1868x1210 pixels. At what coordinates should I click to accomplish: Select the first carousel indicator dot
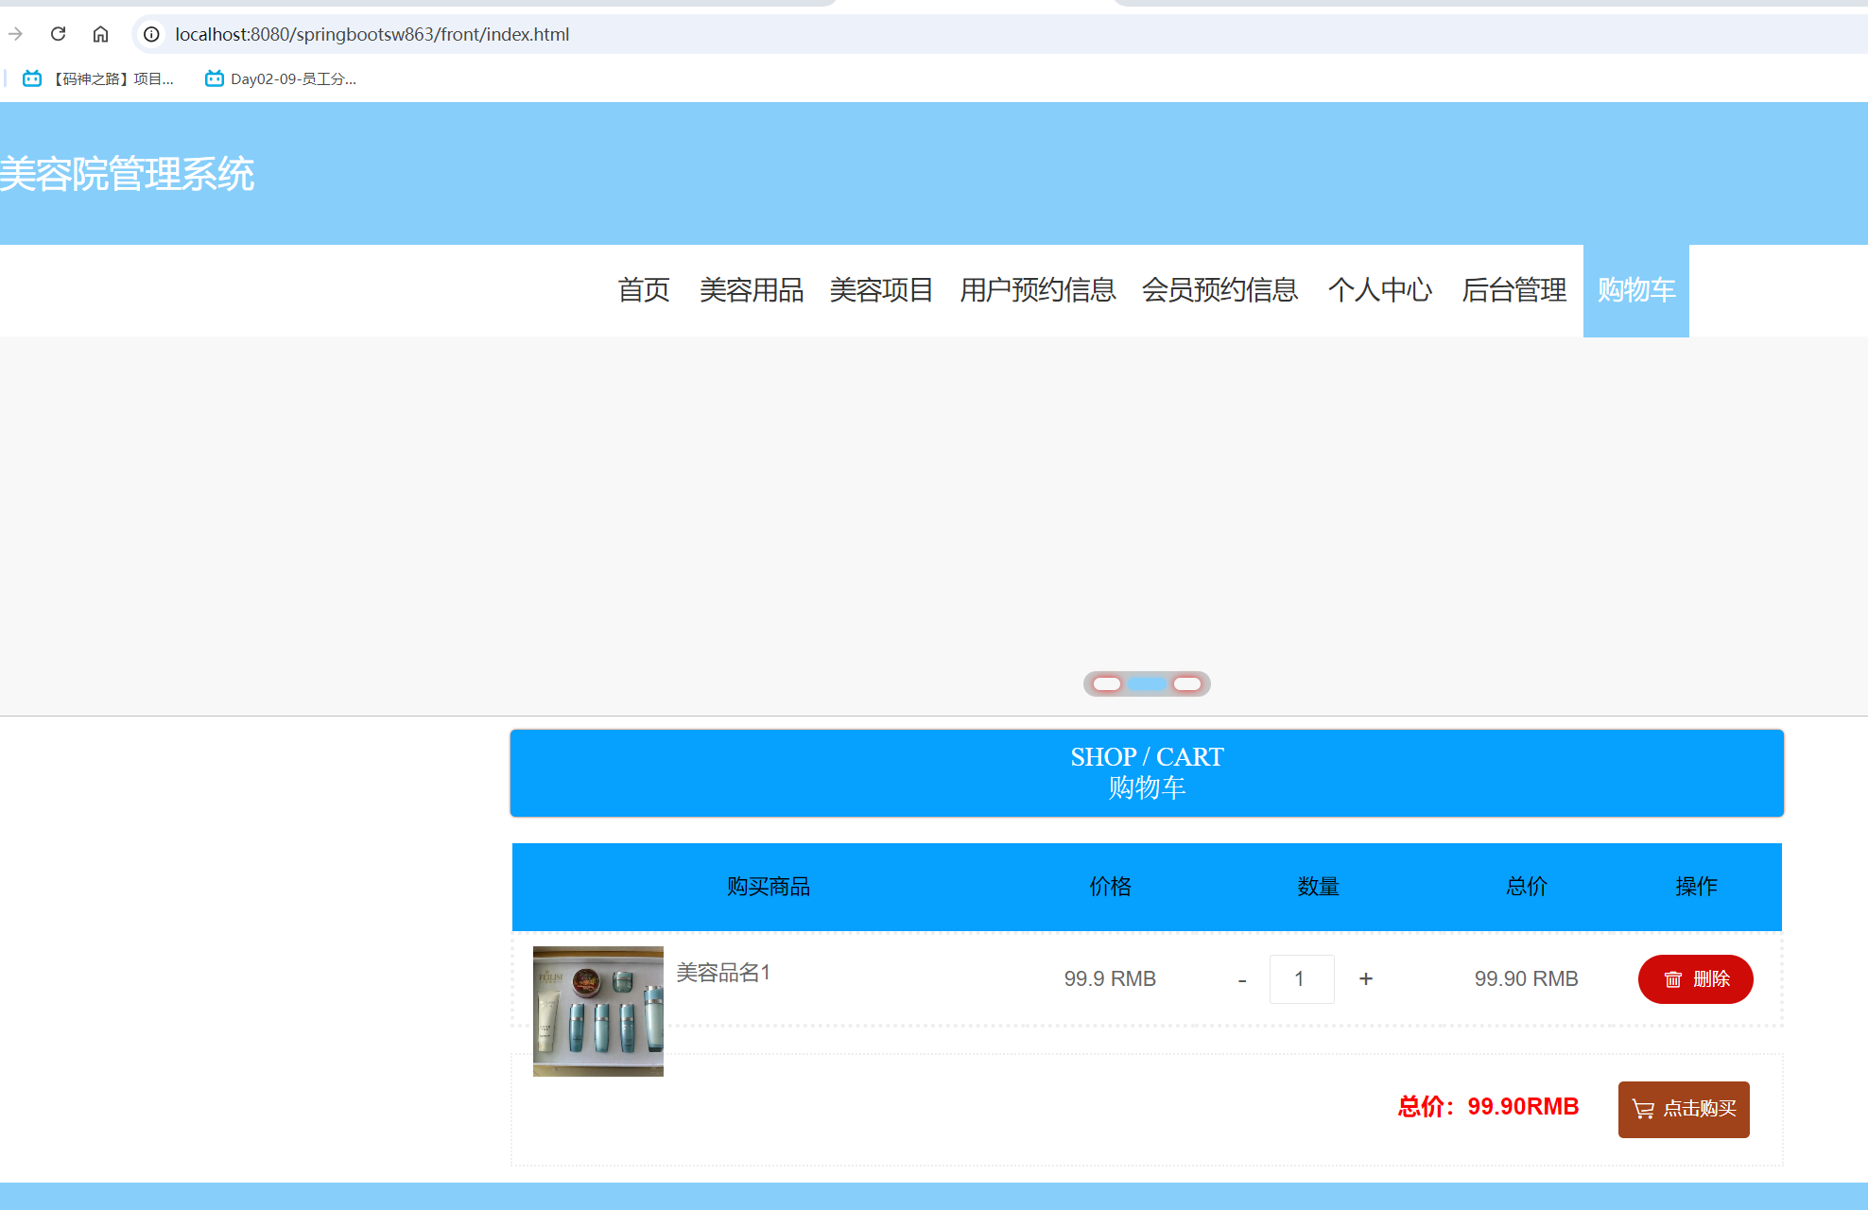point(1107,683)
